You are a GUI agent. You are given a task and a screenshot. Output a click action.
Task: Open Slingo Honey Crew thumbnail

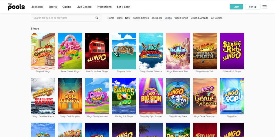[178, 96]
